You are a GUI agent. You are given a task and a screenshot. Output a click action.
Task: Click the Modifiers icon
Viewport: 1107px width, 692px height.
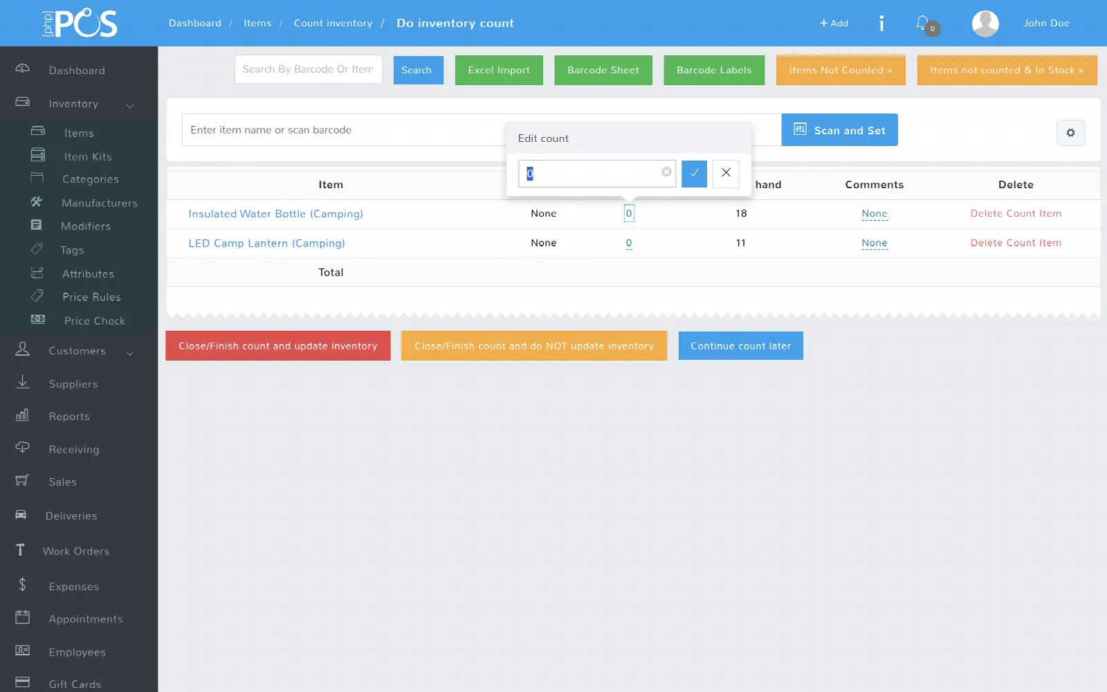36,225
